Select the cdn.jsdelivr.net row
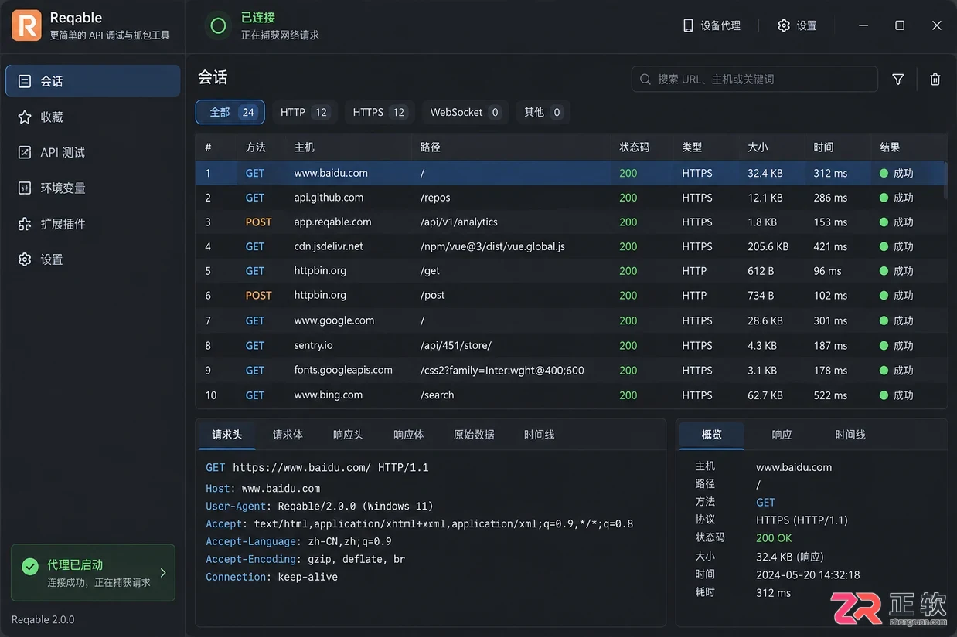The width and height of the screenshot is (957, 637). 570,246
